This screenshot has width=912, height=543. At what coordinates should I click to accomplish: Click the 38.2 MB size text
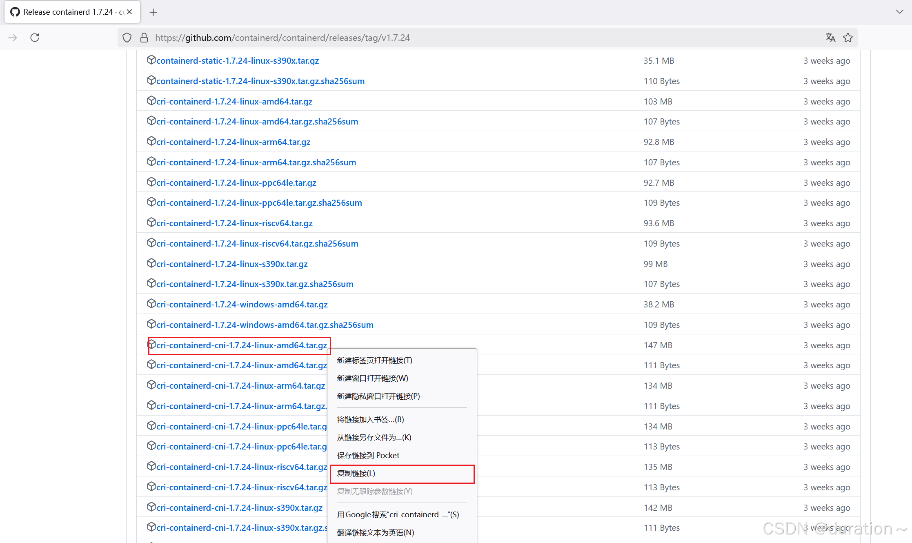point(659,304)
